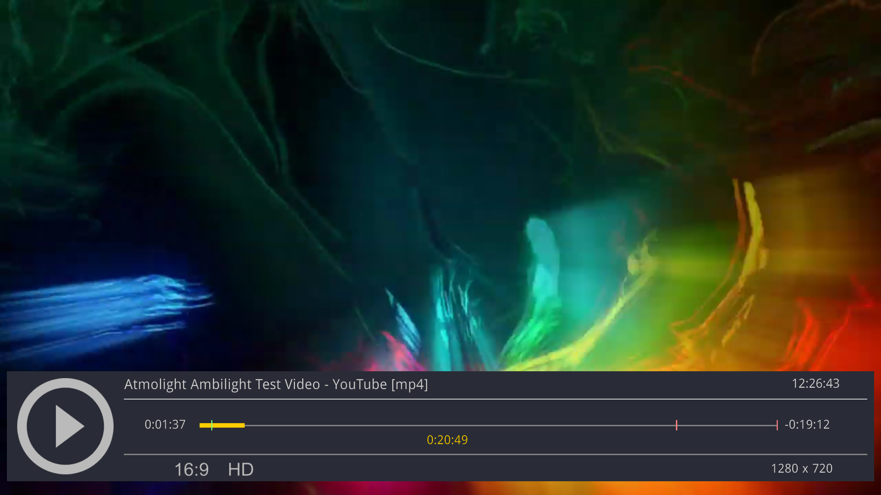Click the red cut marker mid-timeline

click(x=676, y=425)
